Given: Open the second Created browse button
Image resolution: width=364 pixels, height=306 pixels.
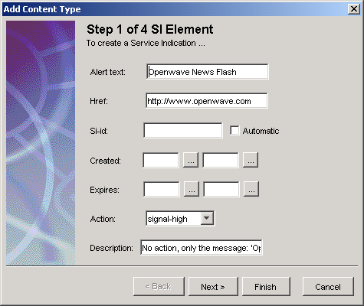Looking at the screenshot, I should [x=251, y=160].
